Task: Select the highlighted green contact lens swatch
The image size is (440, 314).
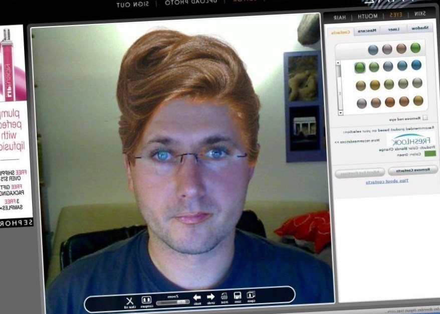Action: [359, 68]
